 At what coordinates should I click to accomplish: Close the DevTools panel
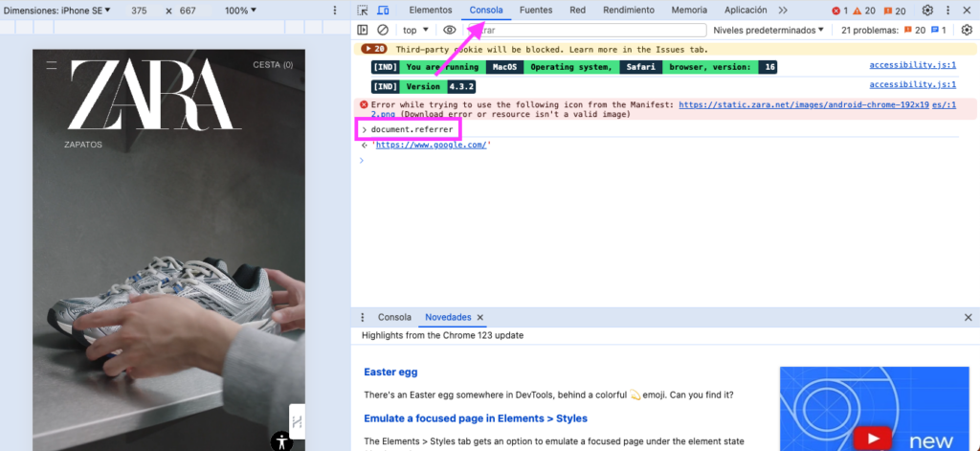tap(967, 11)
